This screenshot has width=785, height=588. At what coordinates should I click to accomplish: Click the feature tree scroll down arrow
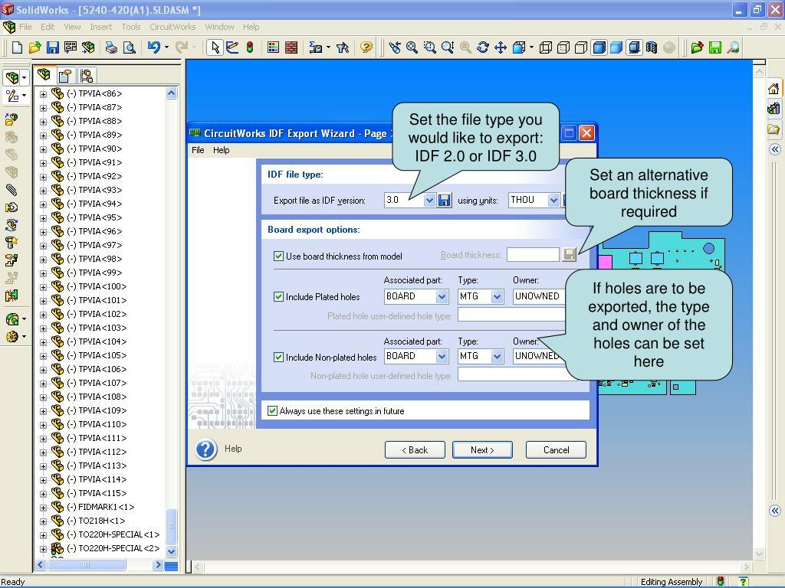171,551
